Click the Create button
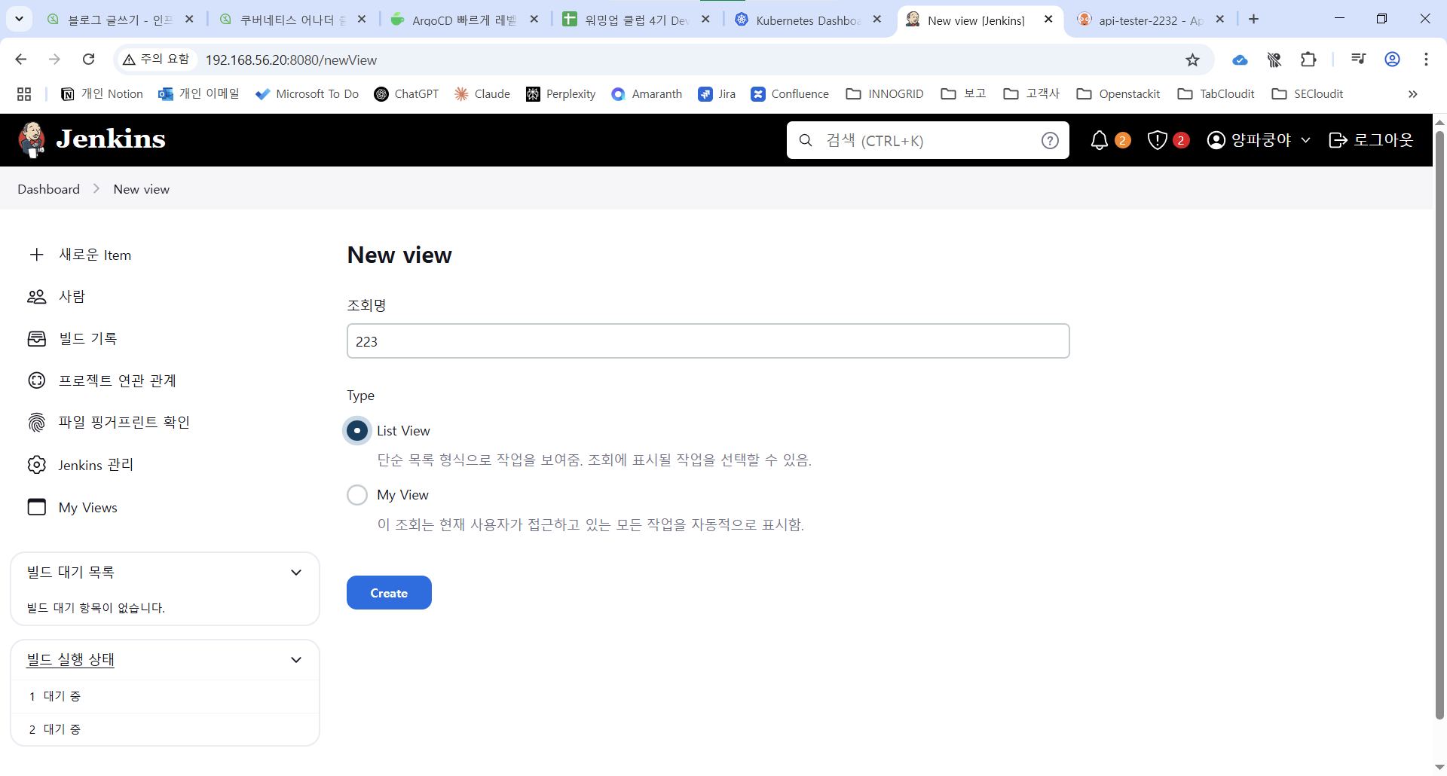The height and width of the screenshot is (776, 1447). [389, 593]
